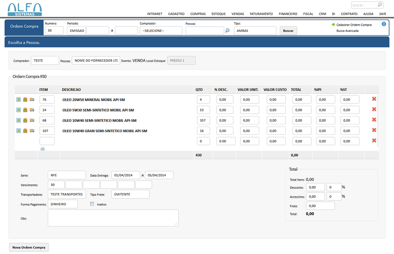Open the Comprador TESTE dropdown
Image resolution: width=394 pixels, height=254 pixels.
[x=45, y=60]
